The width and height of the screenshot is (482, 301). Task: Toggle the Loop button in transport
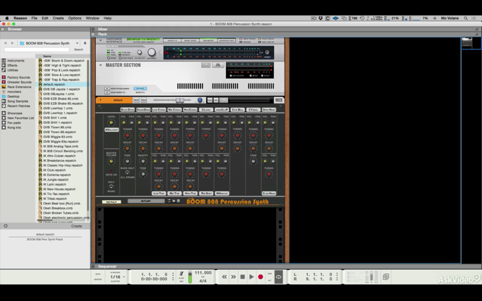278,277
